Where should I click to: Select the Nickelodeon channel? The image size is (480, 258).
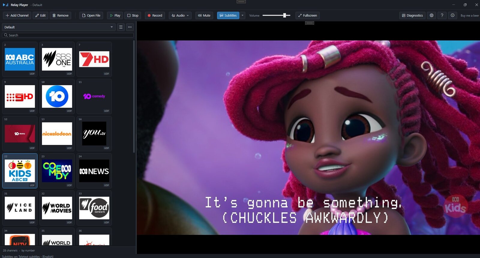point(57,133)
